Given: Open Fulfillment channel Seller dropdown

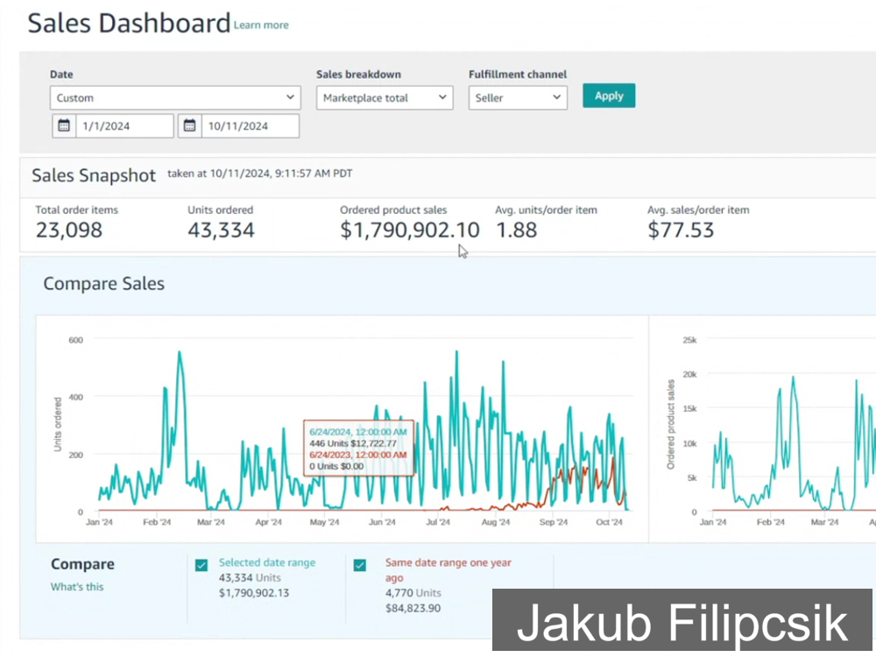Looking at the screenshot, I should (518, 98).
